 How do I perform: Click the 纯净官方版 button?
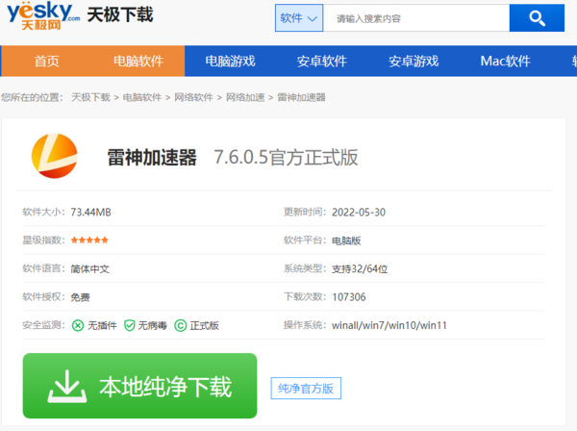pos(306,389)
